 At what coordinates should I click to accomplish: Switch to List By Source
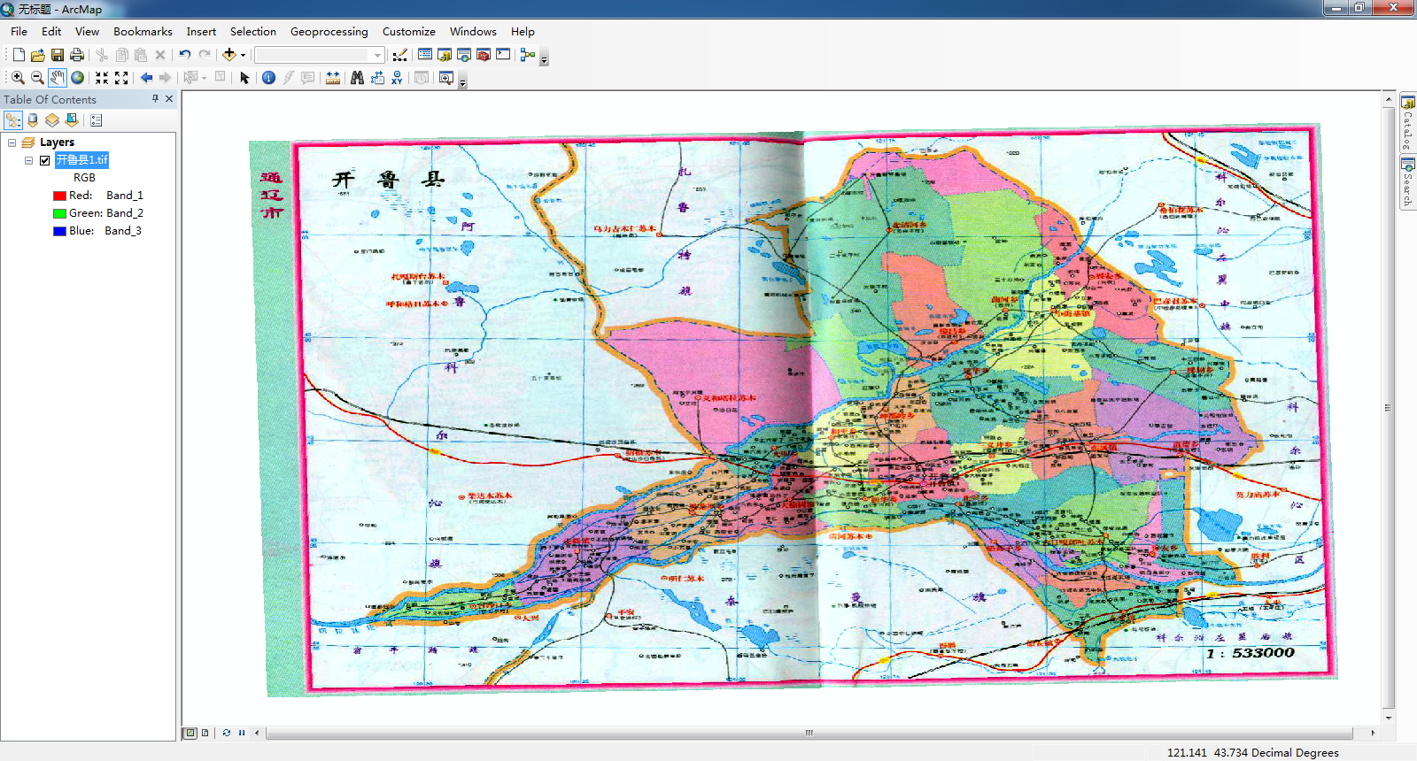point(33,120)
